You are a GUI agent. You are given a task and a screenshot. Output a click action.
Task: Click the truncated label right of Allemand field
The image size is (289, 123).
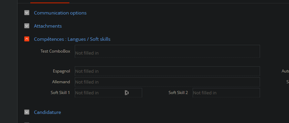click(x=288, y=82)
